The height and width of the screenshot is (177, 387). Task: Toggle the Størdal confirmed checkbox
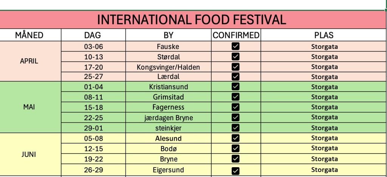point(235,56)
